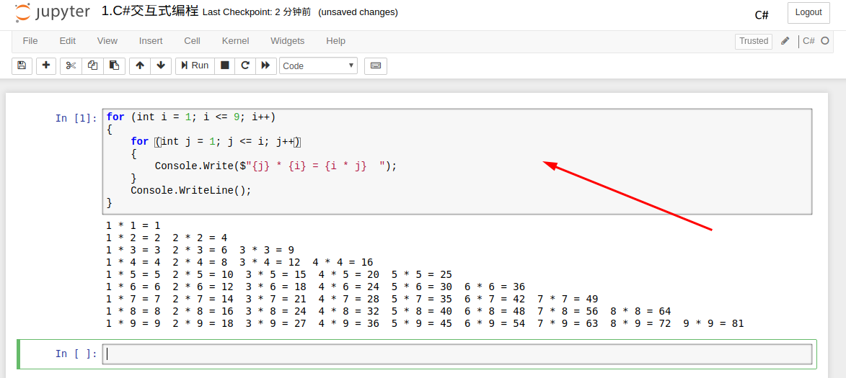Copy selected cells icon
The image size is (846, 378).
coord(93,66)
